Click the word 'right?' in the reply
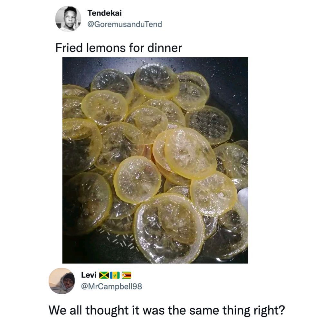 pyautogui.click(x=268, y=311)
